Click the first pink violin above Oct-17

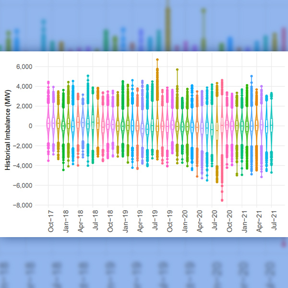(48, 122)
